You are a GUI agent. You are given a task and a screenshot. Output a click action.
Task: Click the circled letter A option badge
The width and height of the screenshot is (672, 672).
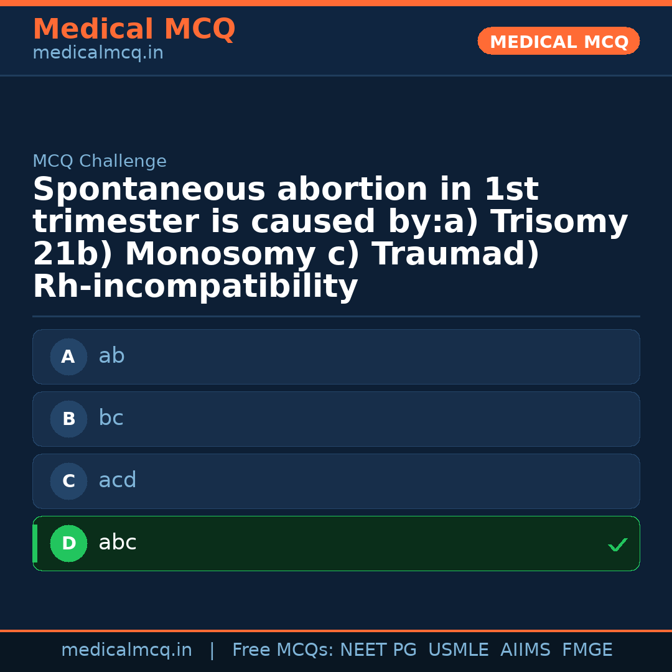(x=68, y=357)
